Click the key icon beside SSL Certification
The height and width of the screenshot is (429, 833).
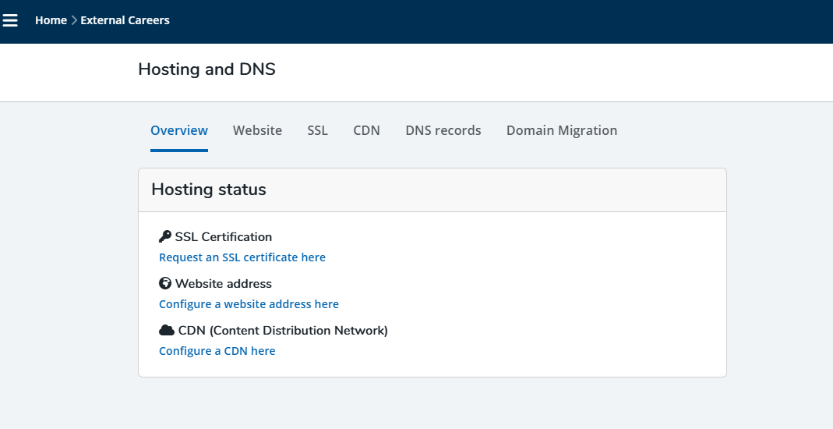point(165,236)
